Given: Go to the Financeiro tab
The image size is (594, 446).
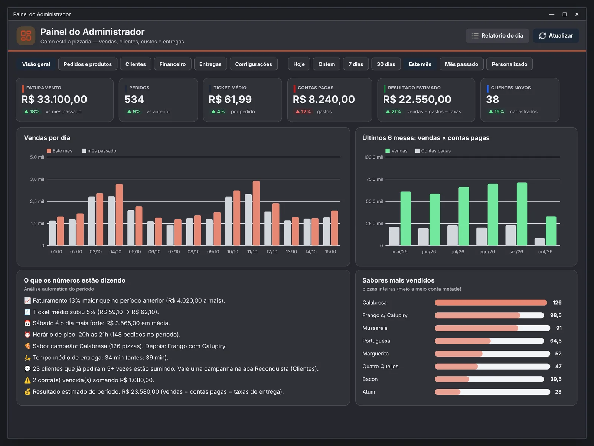Looking at the screenshot, I should (173, 64).
